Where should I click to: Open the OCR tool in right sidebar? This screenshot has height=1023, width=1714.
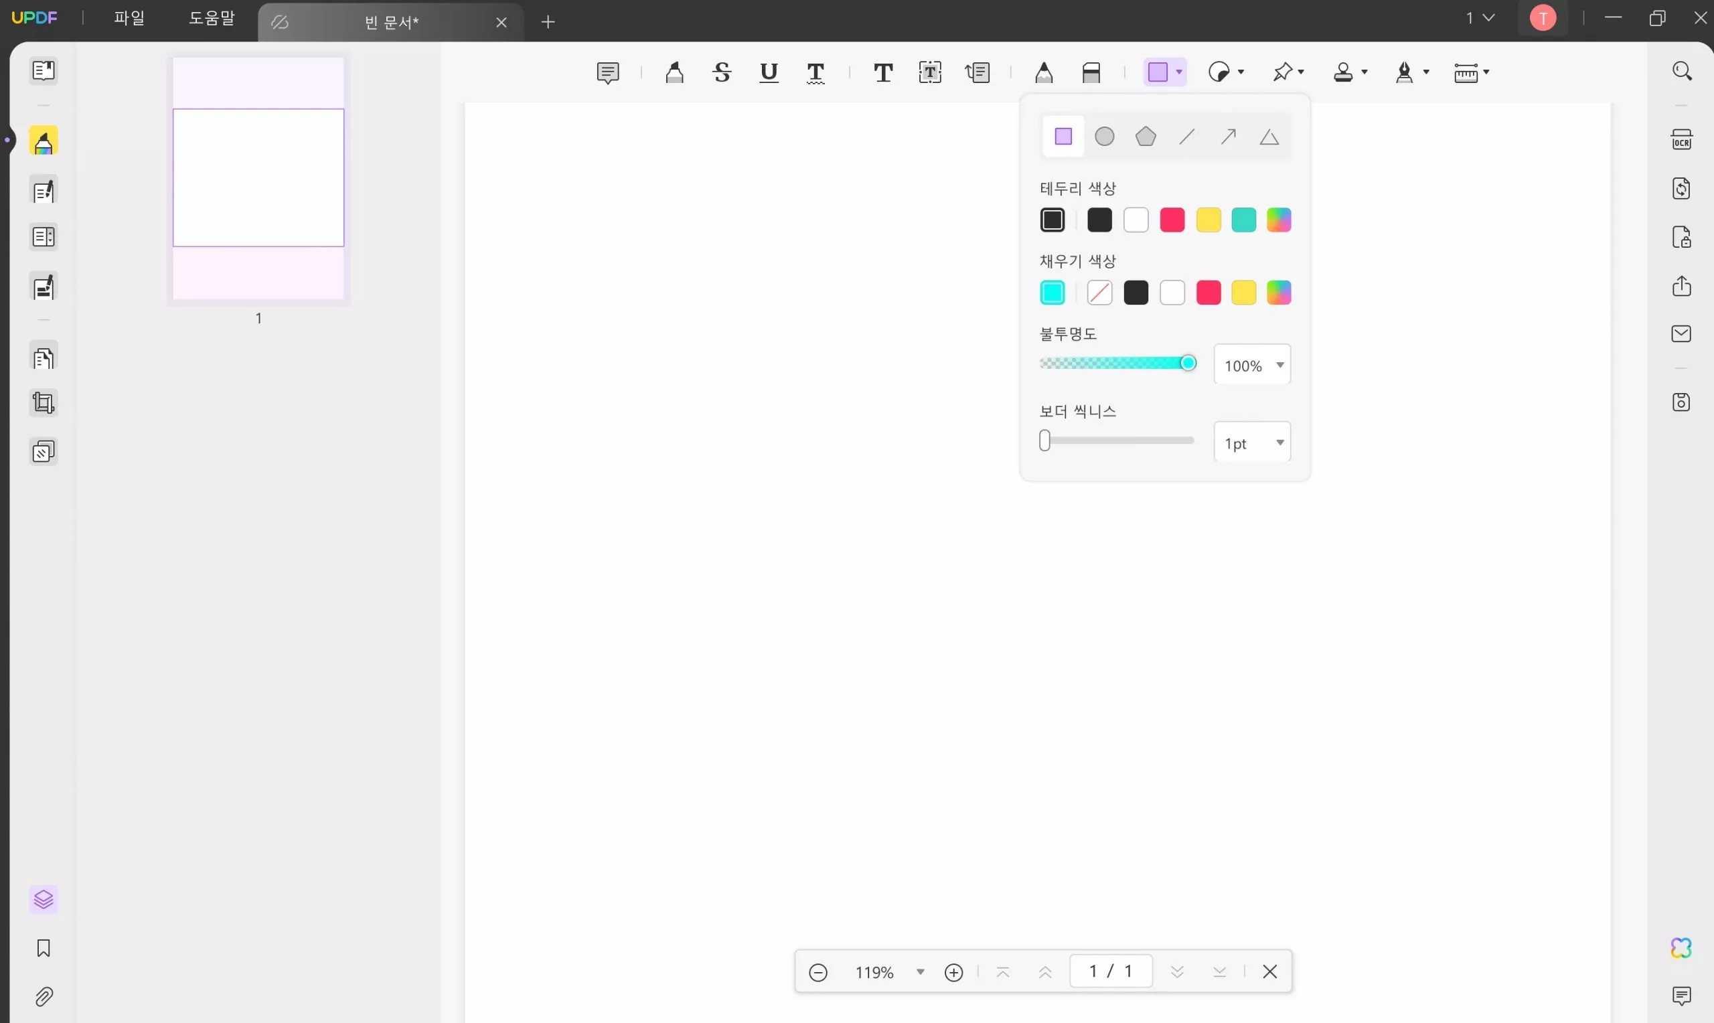tap(1681, 140)
